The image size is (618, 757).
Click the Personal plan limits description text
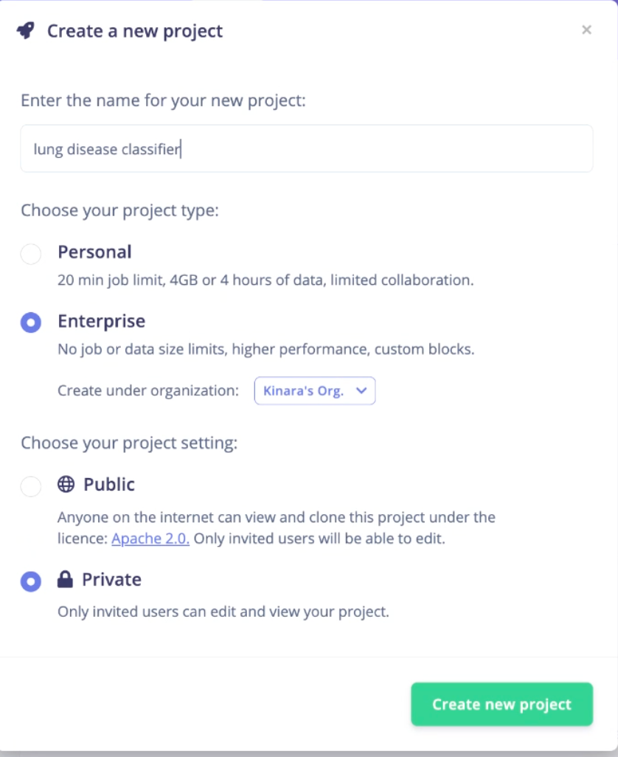(x=265, y=280)
